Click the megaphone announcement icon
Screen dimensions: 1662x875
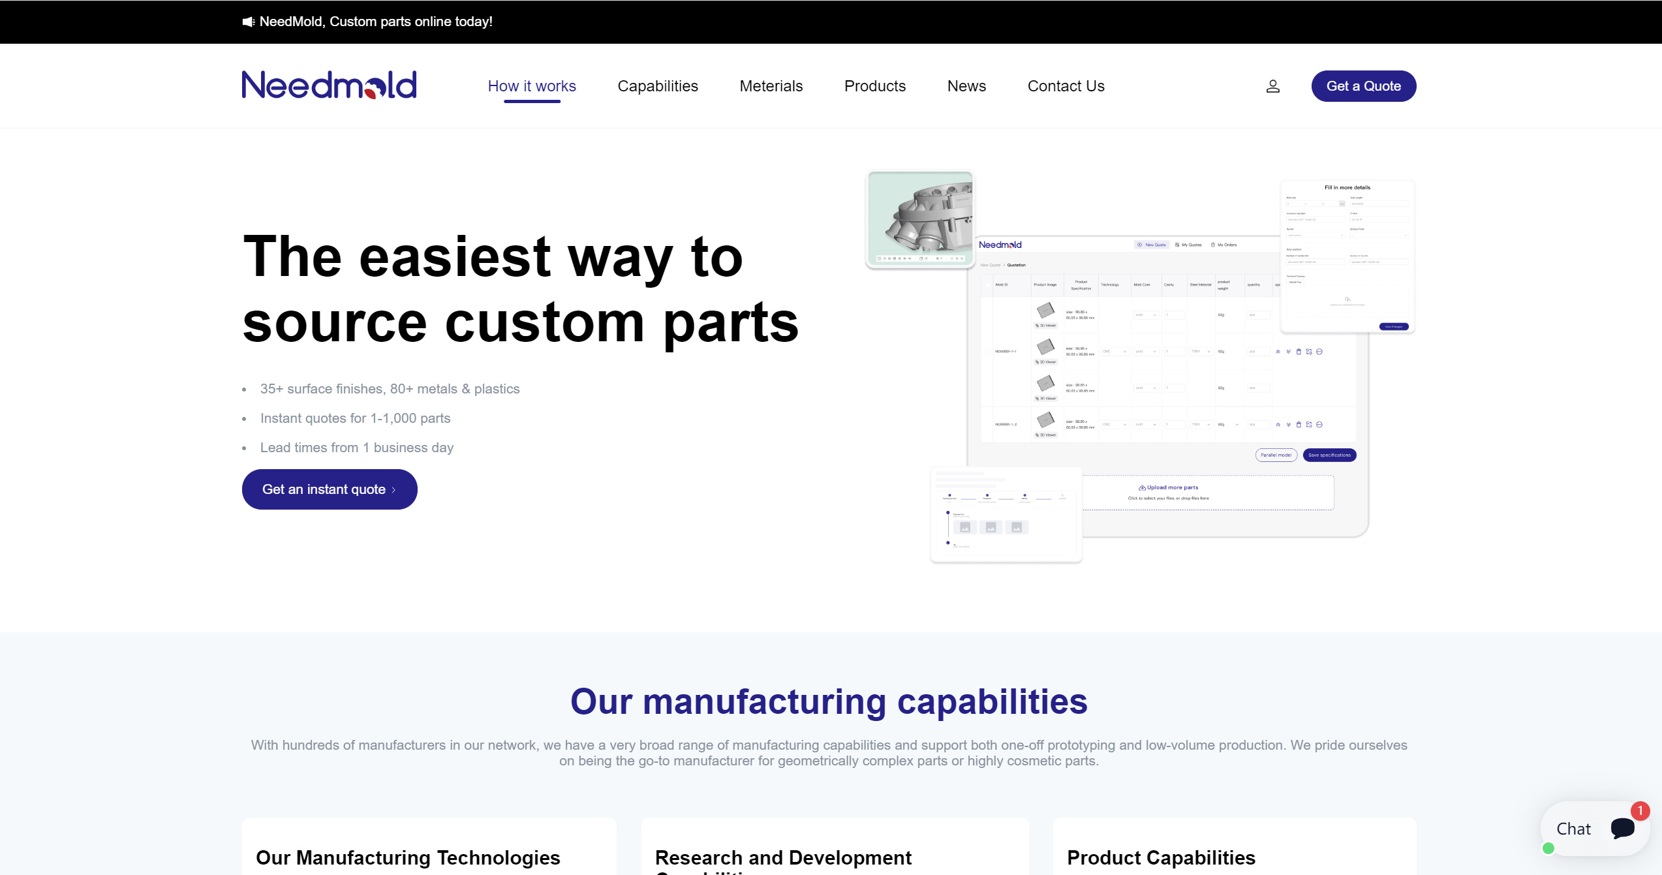(248, 22)
